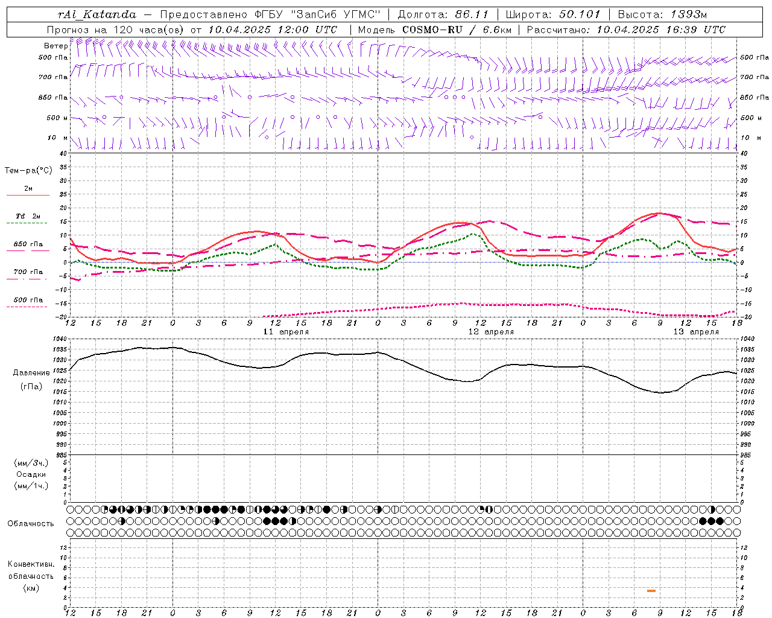Screen dimensions: 772x618
Task: Click the 2м legend entry in temperature legend
Action: 28,189
